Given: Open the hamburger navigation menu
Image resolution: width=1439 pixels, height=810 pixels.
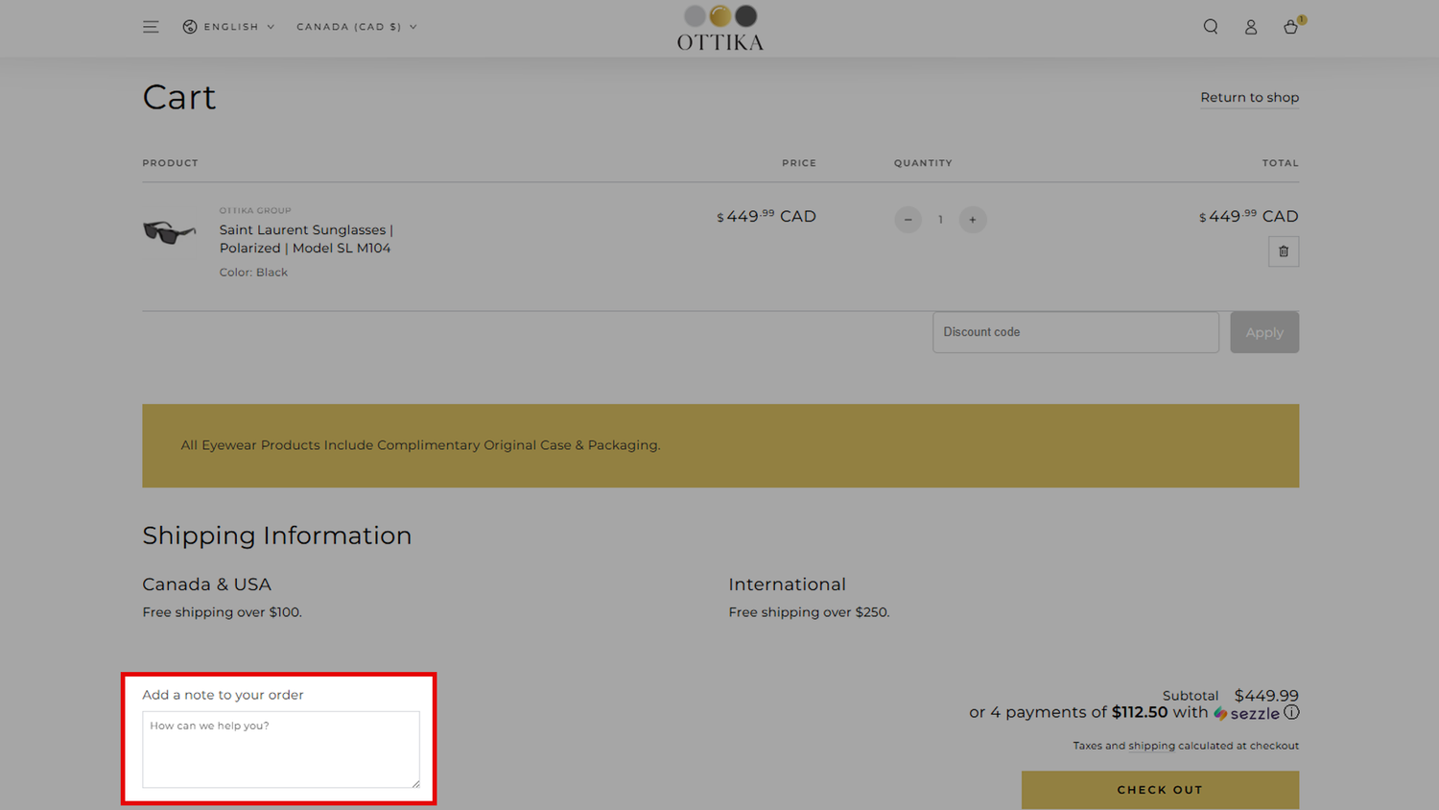Looking at the screenshot, I should [x=151, y=27].
